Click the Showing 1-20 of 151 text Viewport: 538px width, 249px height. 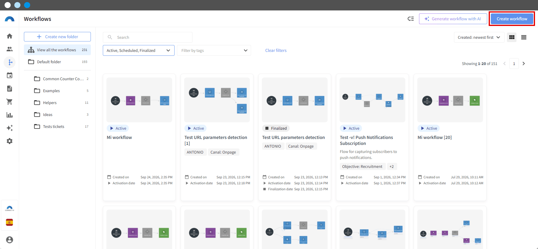point(479,64)
